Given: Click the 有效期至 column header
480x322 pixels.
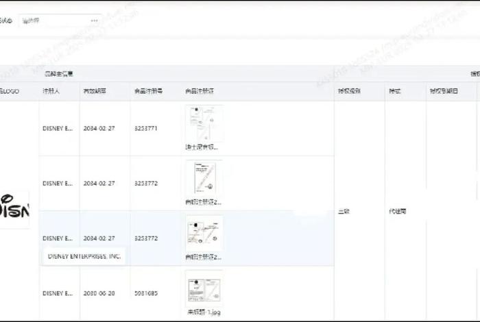Looking at the screenshot, I should pyautogui.click(x=95, y=91).
